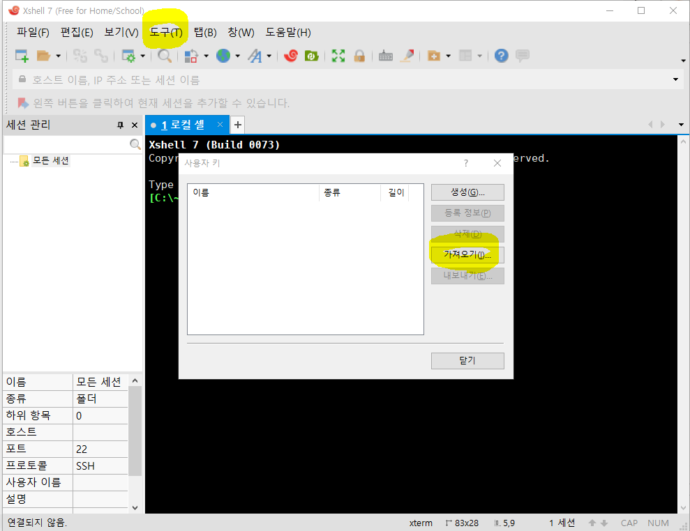Image resolution: width=690 pixels, height=531 pixels.
Task: Click the Font icon in toolbar
Action: pos(255,56)
